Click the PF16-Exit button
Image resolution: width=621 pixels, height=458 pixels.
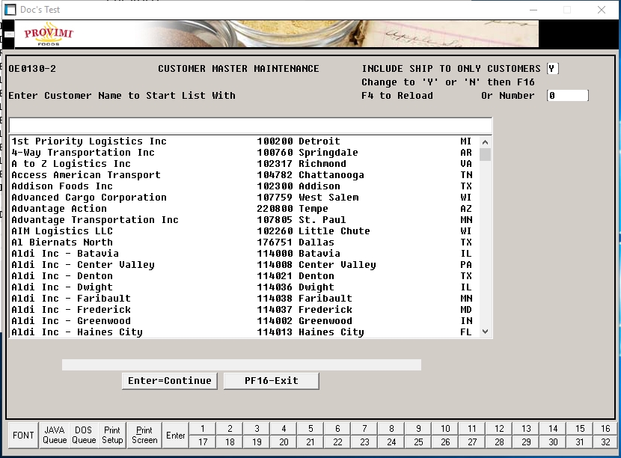click(272, 381)
